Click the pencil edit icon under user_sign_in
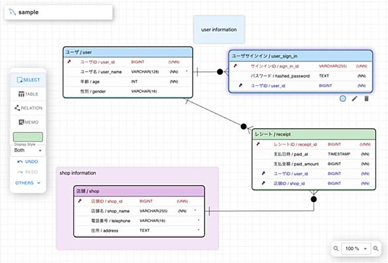 coord(355,98)
